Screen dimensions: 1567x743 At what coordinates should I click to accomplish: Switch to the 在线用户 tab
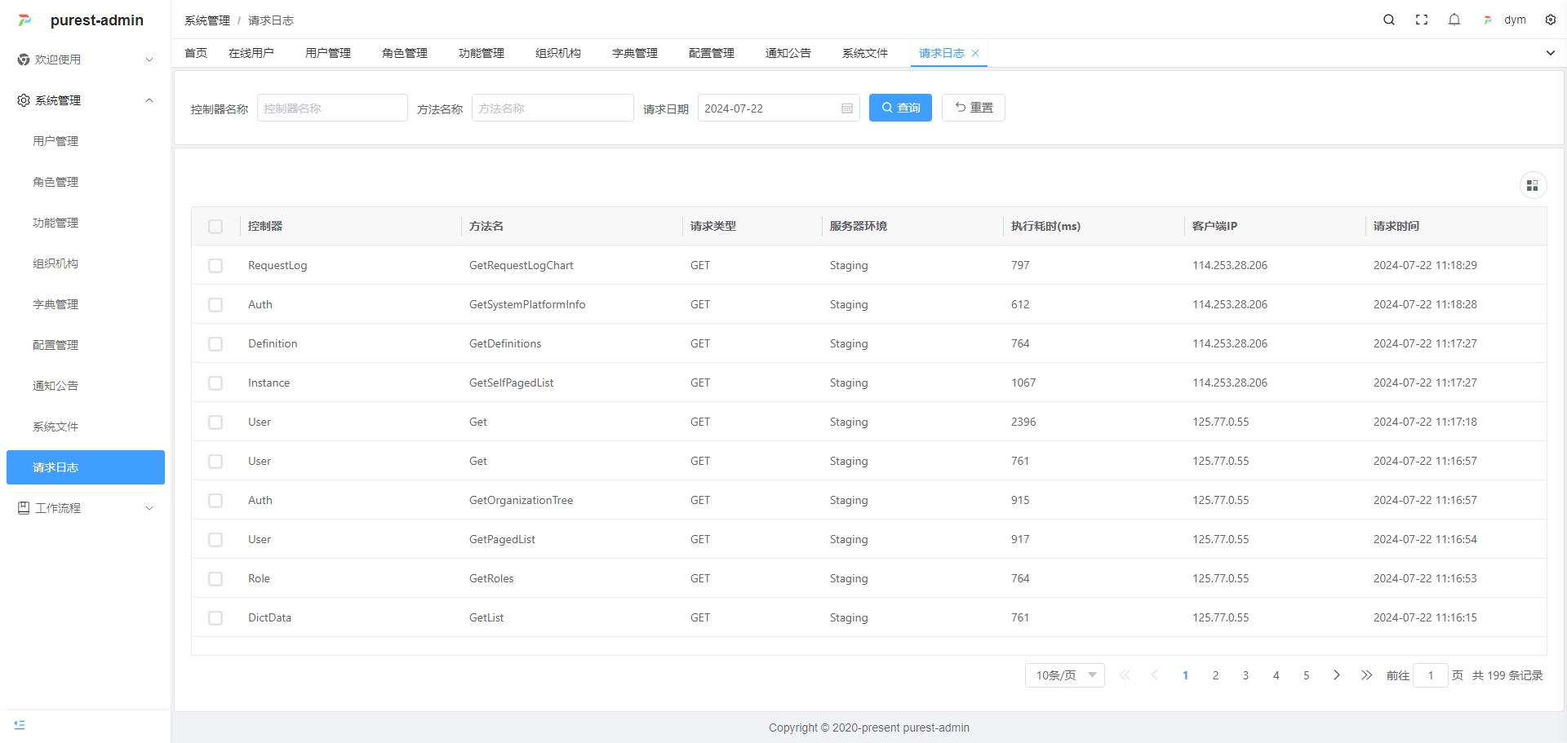tap(251, 53)
